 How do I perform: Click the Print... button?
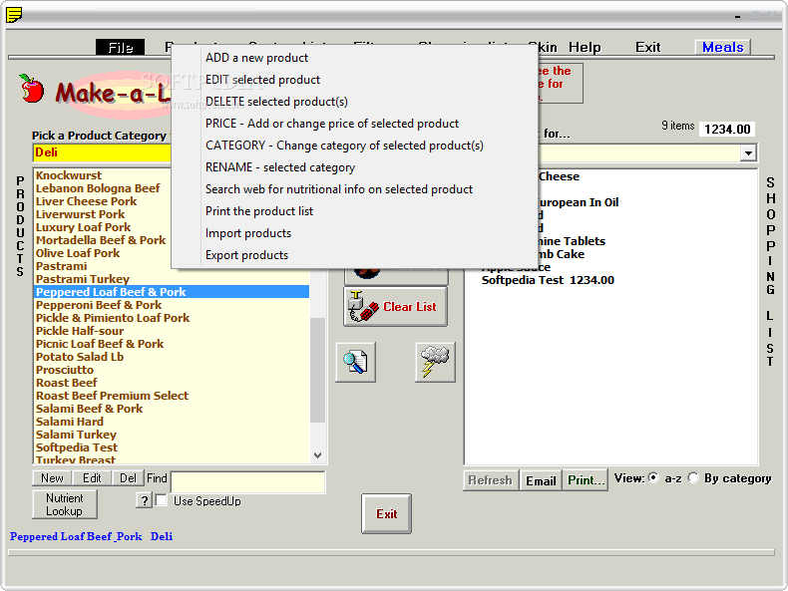pos(585,480)
